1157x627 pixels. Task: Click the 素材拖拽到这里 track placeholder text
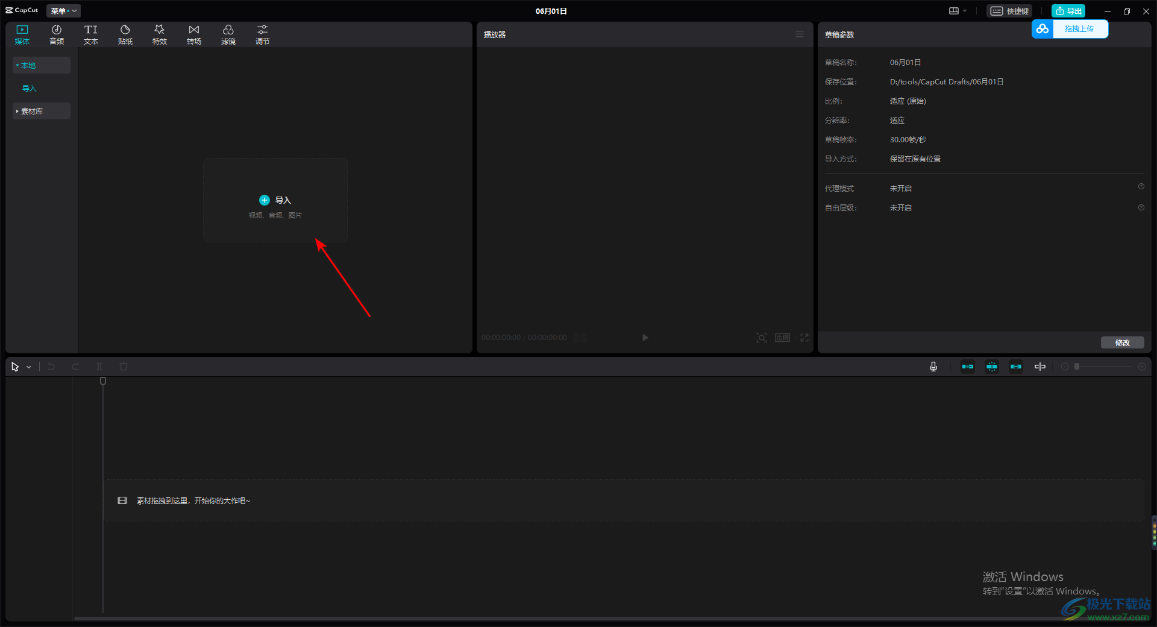coord(193,501)
